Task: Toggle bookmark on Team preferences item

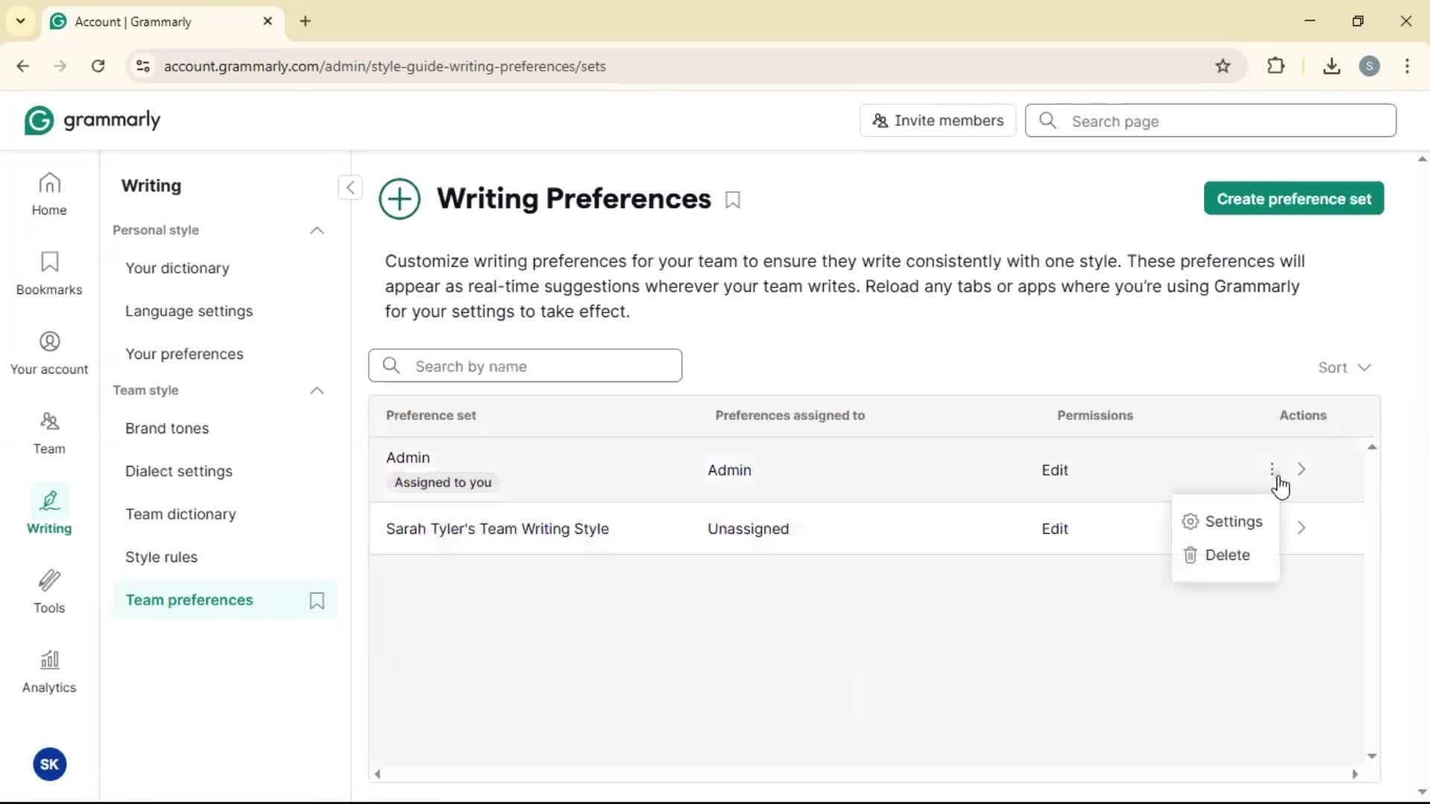Action: click(317, 601)
